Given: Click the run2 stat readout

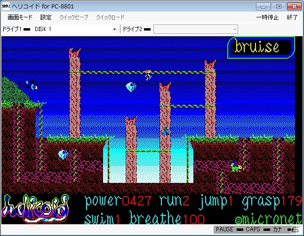Looking at the screenshot, I should (x=174, y=201).
